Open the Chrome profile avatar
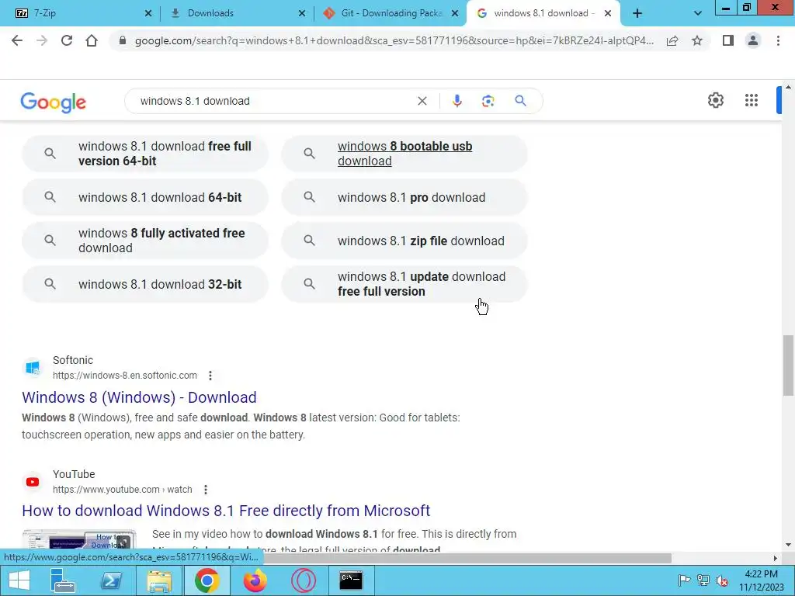The width and height of the screenshot is (795, 596). click(x=753, y=40)
